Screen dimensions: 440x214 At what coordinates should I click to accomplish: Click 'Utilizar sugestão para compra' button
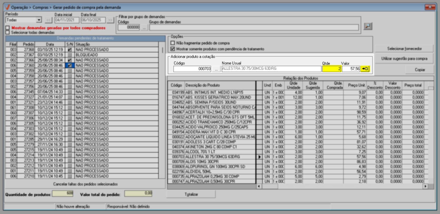tap(404, 59)
